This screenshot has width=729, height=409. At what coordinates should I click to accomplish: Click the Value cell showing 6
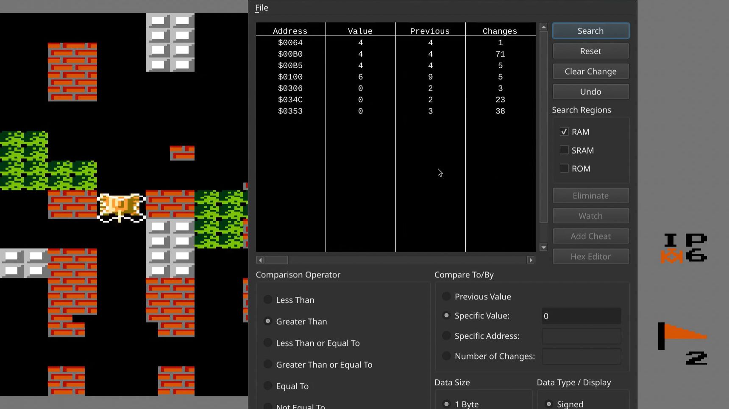pyautogui.click(x=360, y=77)
